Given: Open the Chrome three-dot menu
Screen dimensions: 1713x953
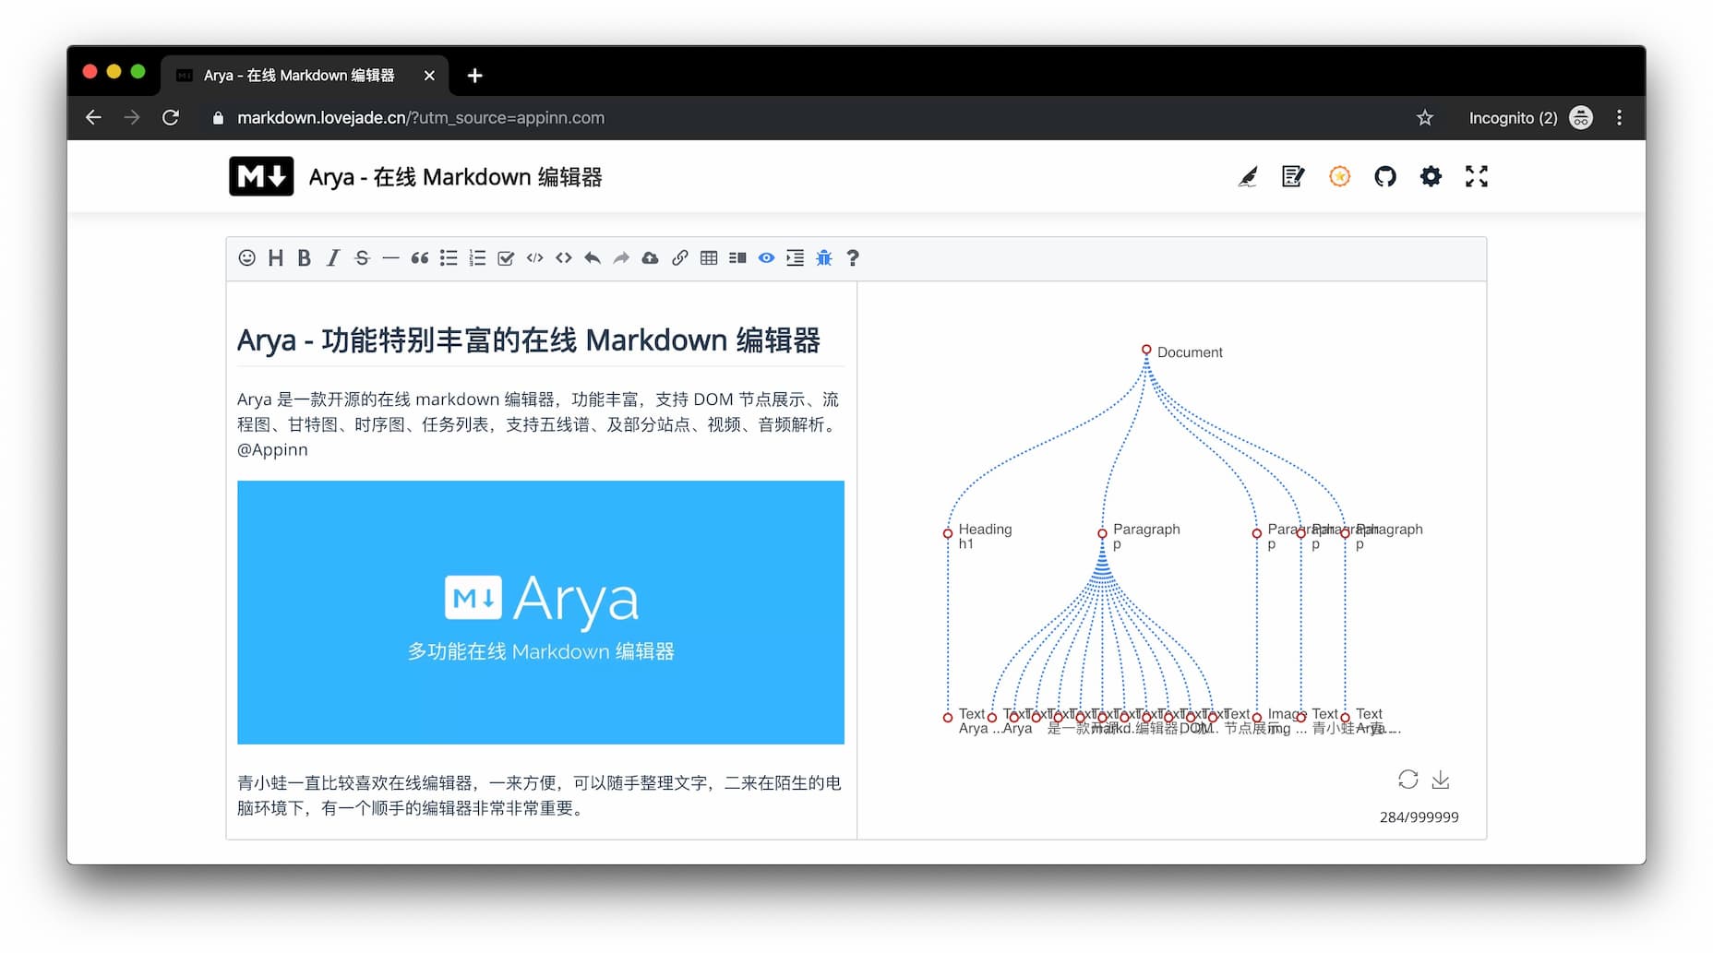Looking at the screenshot, I should [x=1619, y=117].
